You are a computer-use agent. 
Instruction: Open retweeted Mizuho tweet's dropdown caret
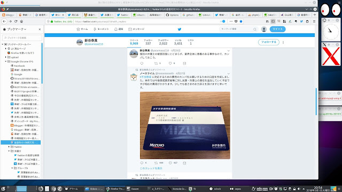[x=228, y=74]
